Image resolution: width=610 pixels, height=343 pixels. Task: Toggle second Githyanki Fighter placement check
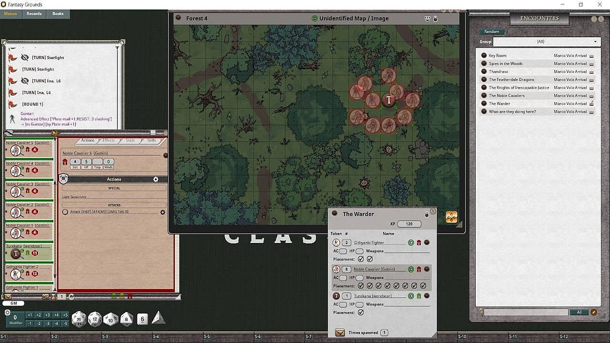coord(369,259)
